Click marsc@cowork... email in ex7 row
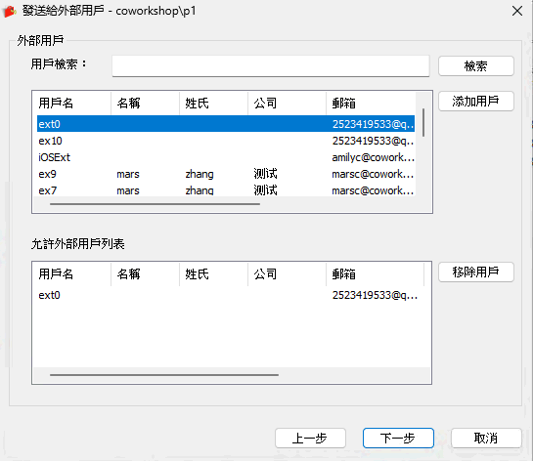This screenshot has height=461, width=533. coord(373,190)
